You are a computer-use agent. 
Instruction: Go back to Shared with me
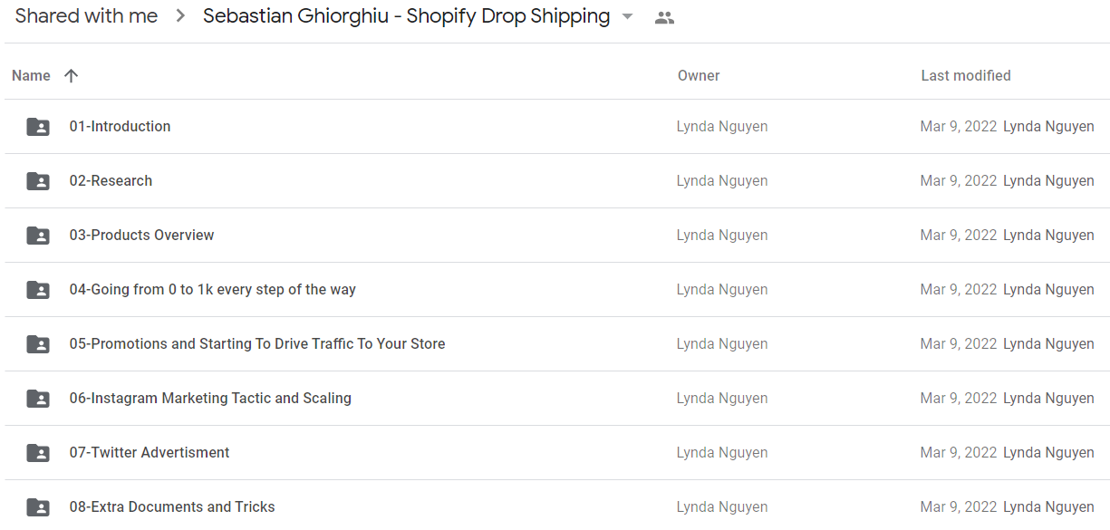[x=86, y=16]
